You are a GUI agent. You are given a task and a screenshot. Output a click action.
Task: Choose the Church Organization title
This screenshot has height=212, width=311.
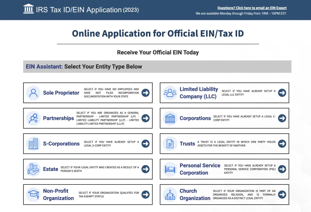(x=195, y=195)
